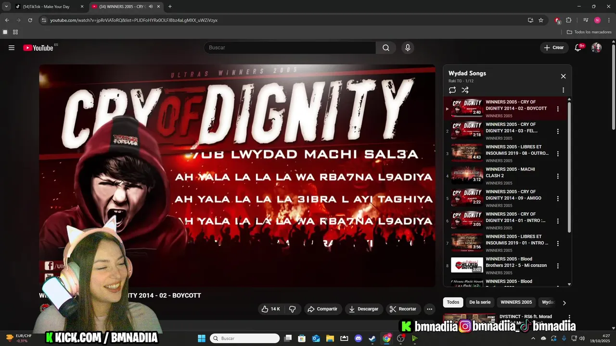Open options for CRY OF DIGNITY 02 - BOYCOTT
This screenshot has height=346, width=616.
(558, 109)
